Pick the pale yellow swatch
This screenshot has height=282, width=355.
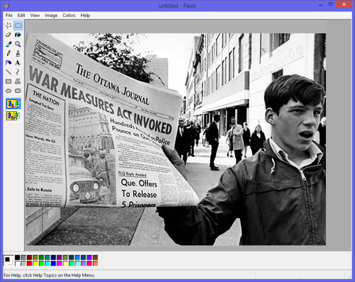click(65, 264)
